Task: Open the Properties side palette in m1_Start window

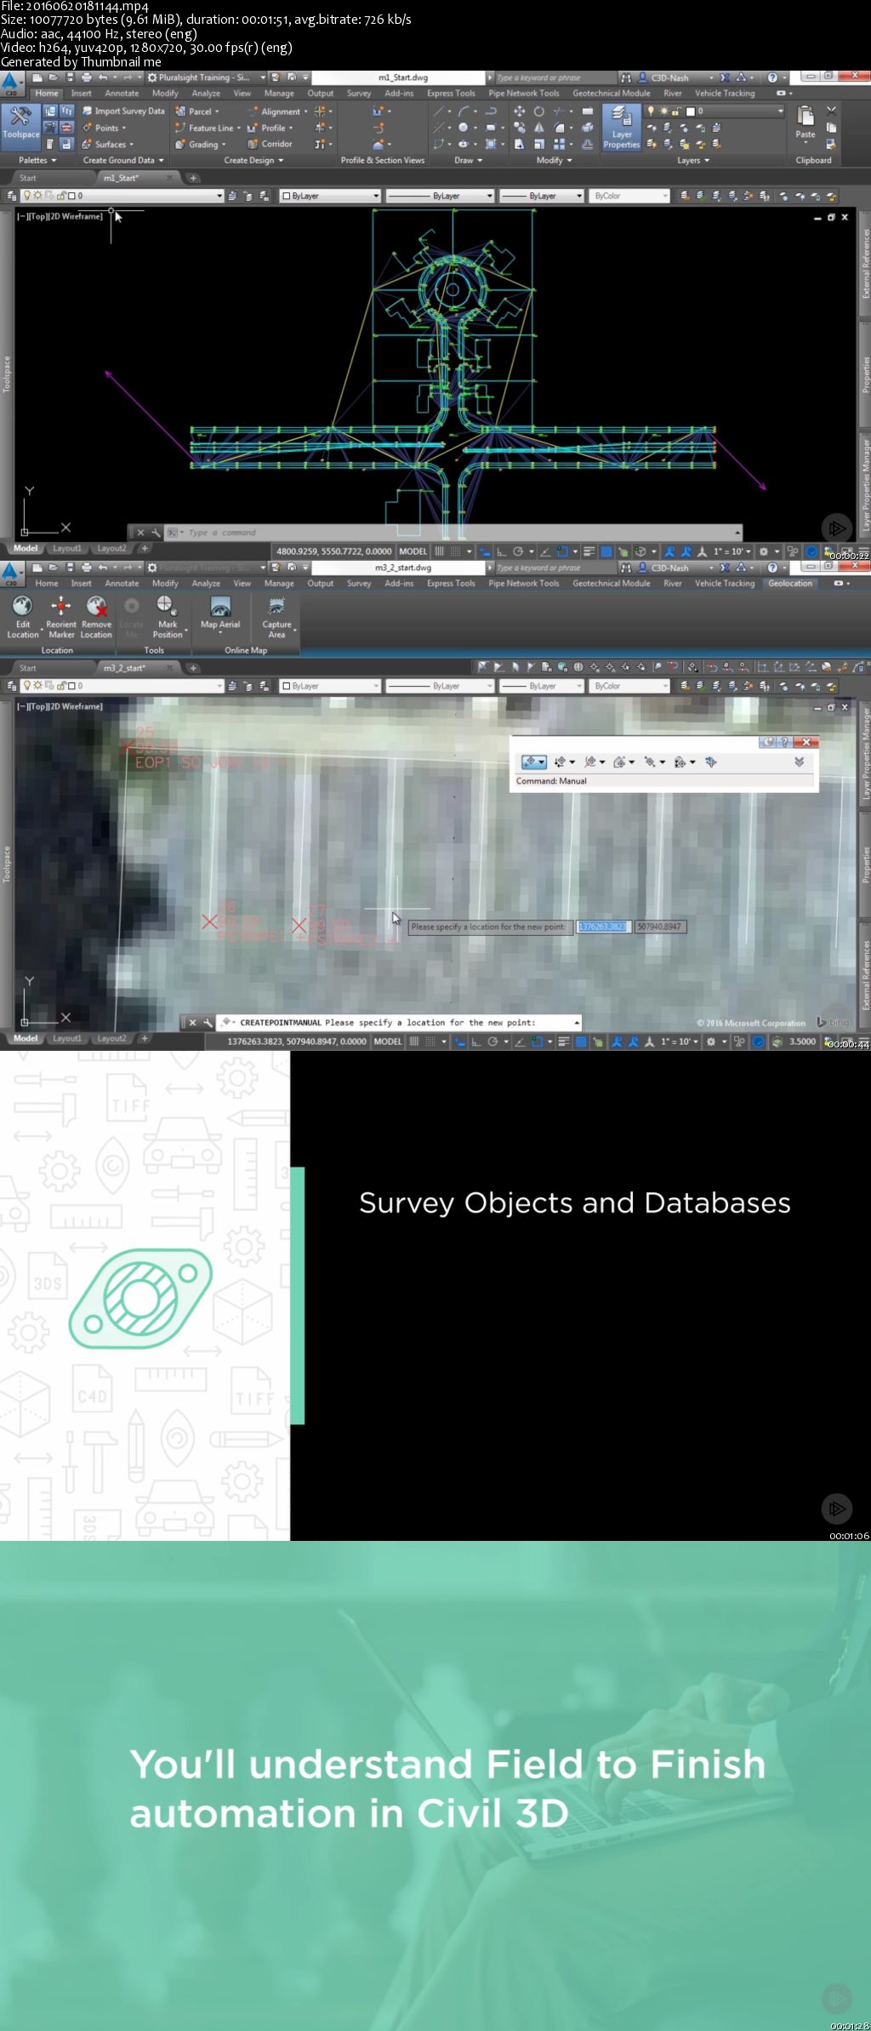Action: click(x=866, y=374)
